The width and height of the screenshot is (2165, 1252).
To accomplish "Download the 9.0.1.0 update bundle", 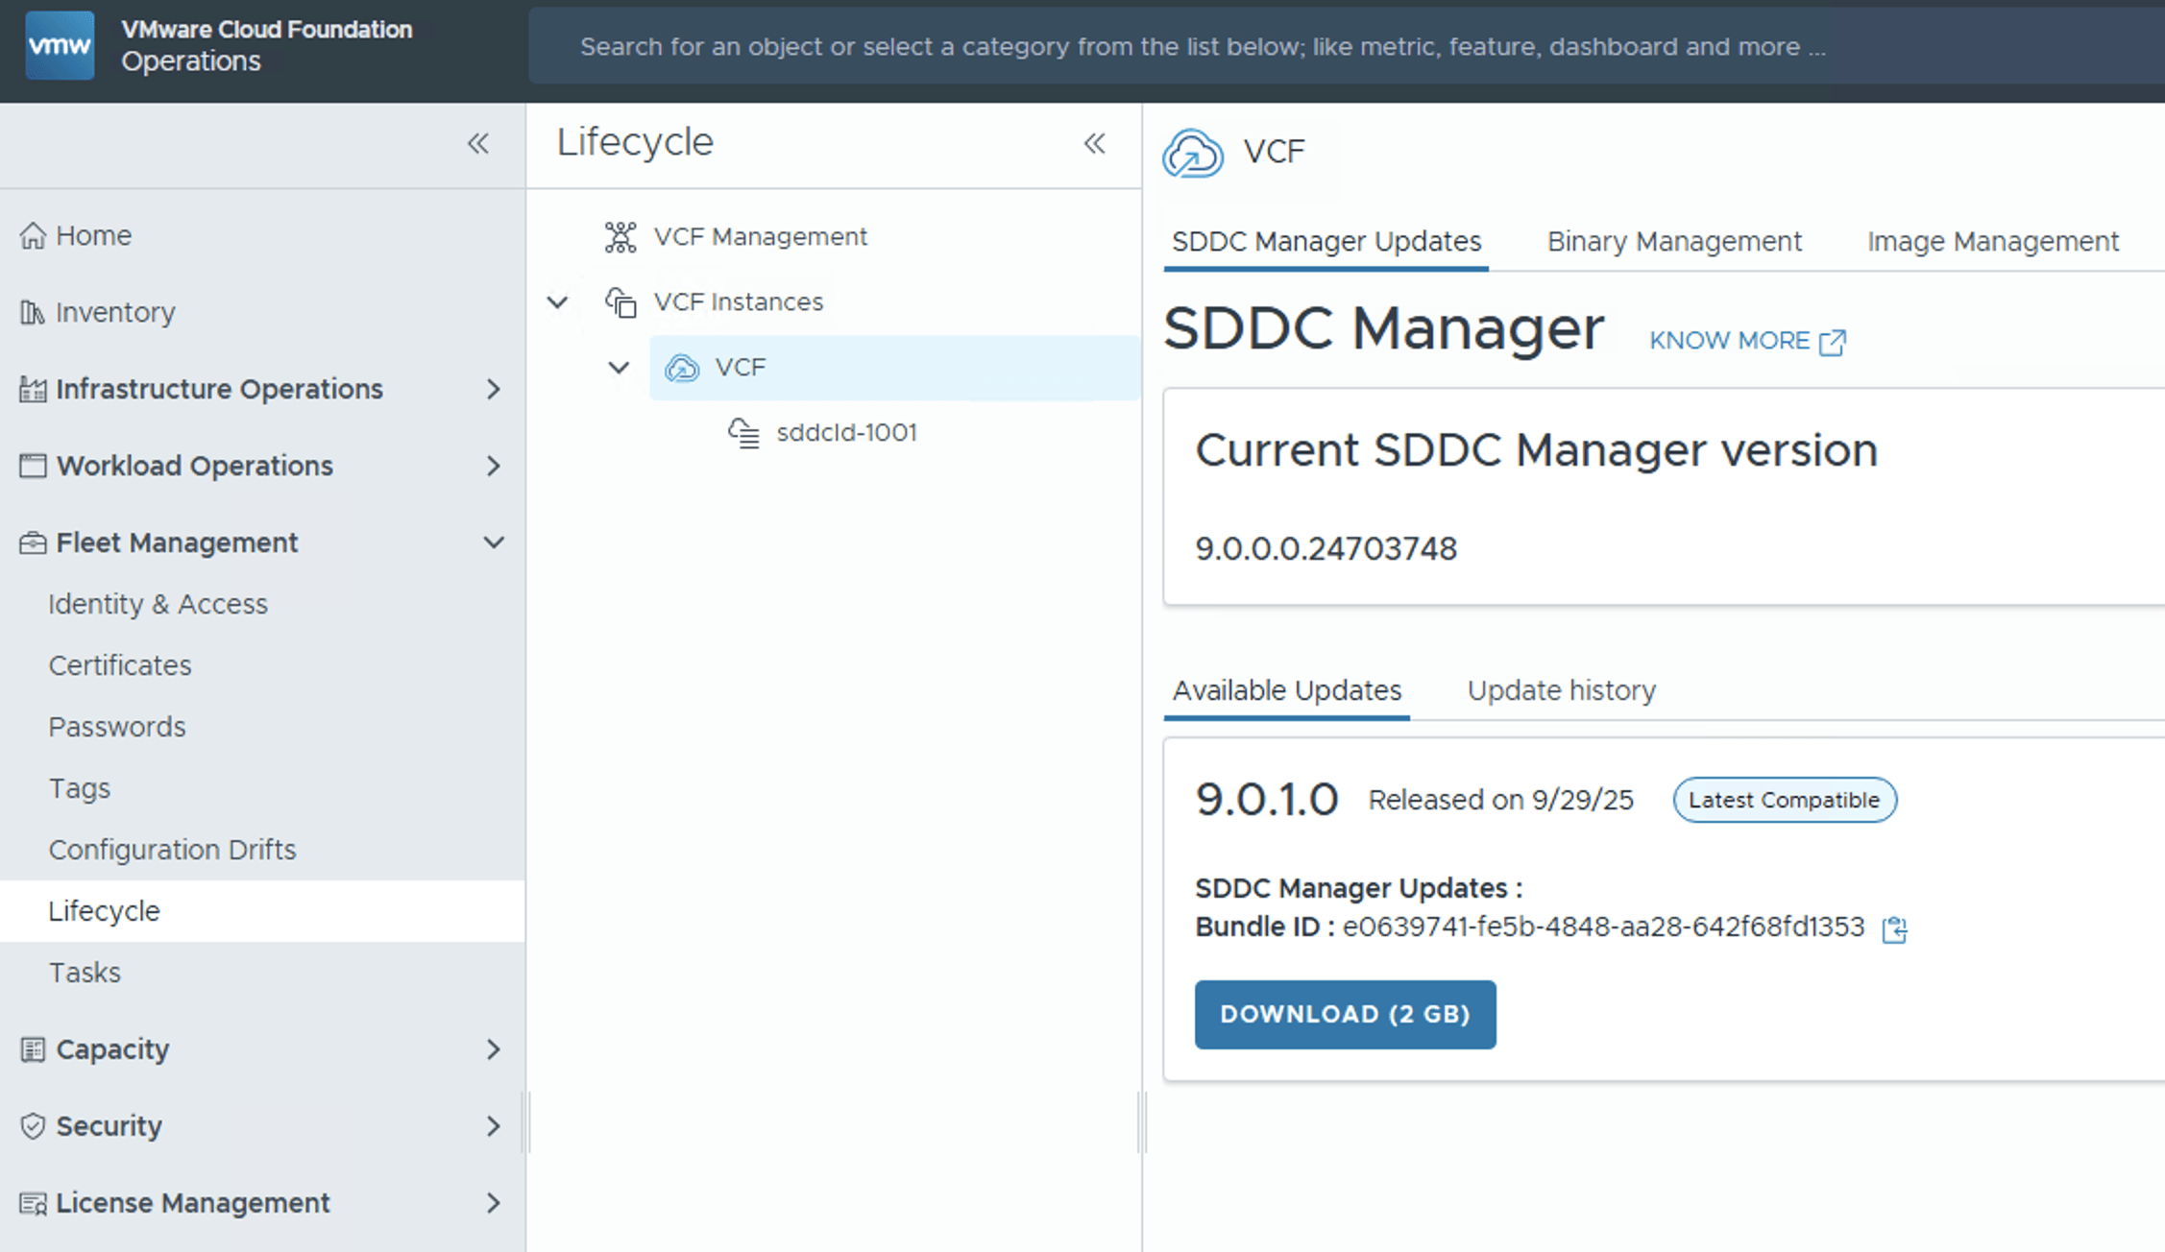I will point(1344,1014).
